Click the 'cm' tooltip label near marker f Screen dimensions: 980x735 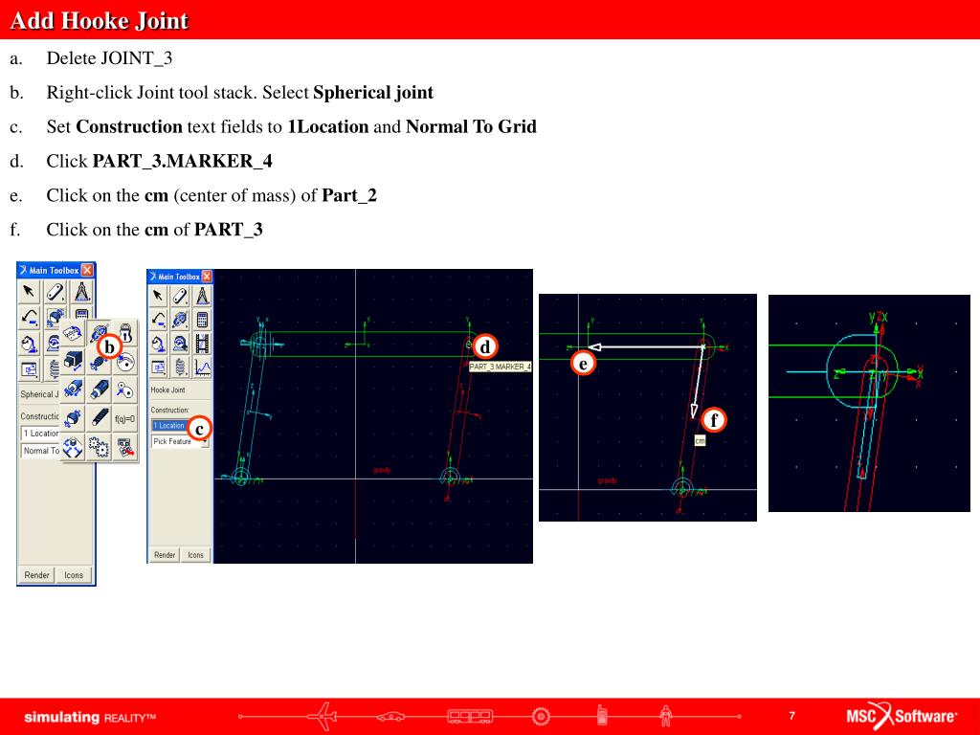[700, 440]
